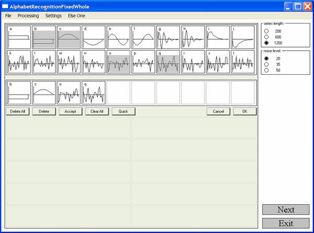Click highlighted signal 'o' in top grid
The image size is (314, 233).
(x=118, y=62)
